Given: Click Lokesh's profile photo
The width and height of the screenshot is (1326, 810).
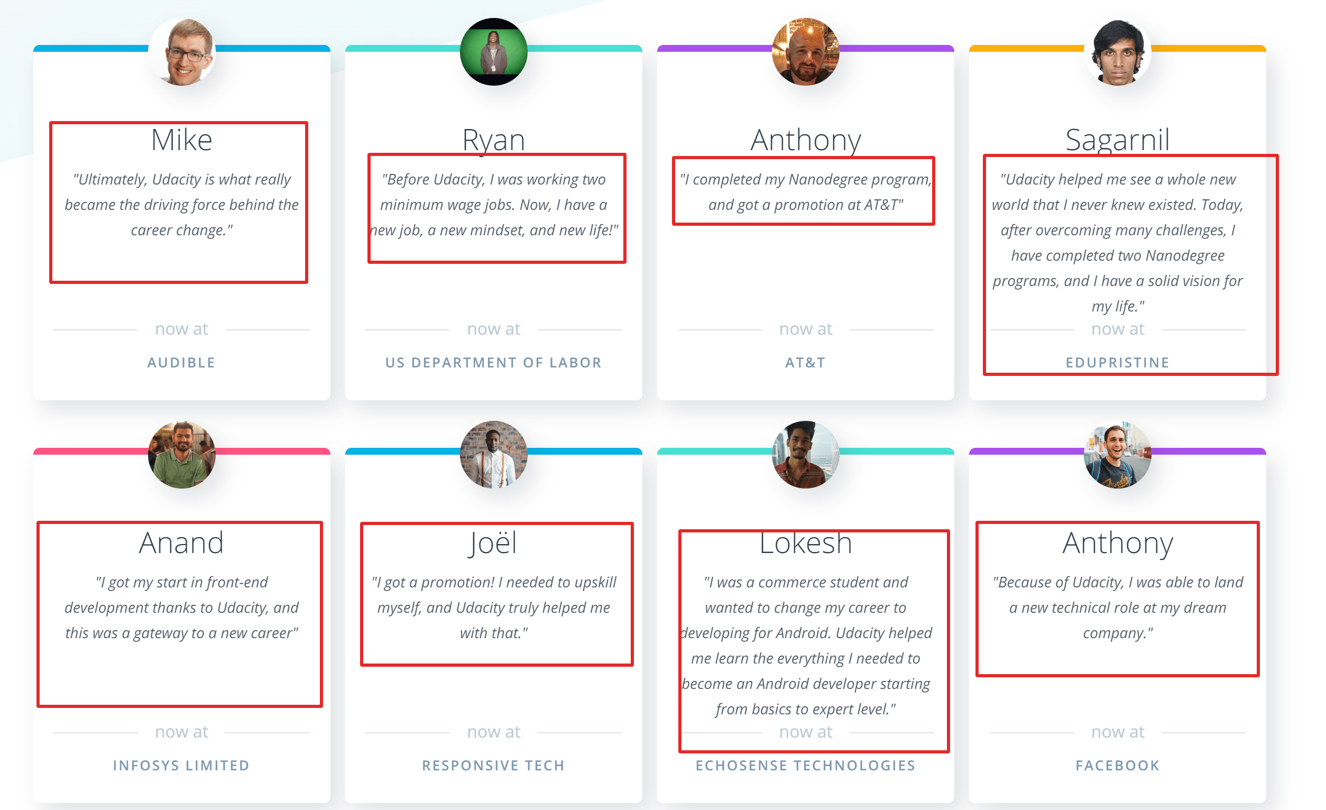Looking at the screenshot, I should point(805,455).
